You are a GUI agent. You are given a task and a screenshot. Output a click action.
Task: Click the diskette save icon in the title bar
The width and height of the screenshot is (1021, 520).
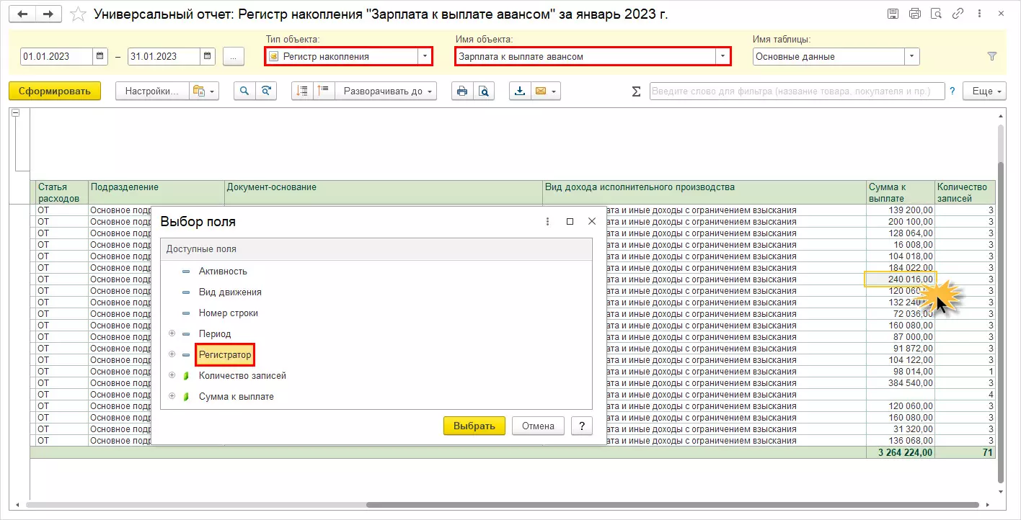click(893, 14)
